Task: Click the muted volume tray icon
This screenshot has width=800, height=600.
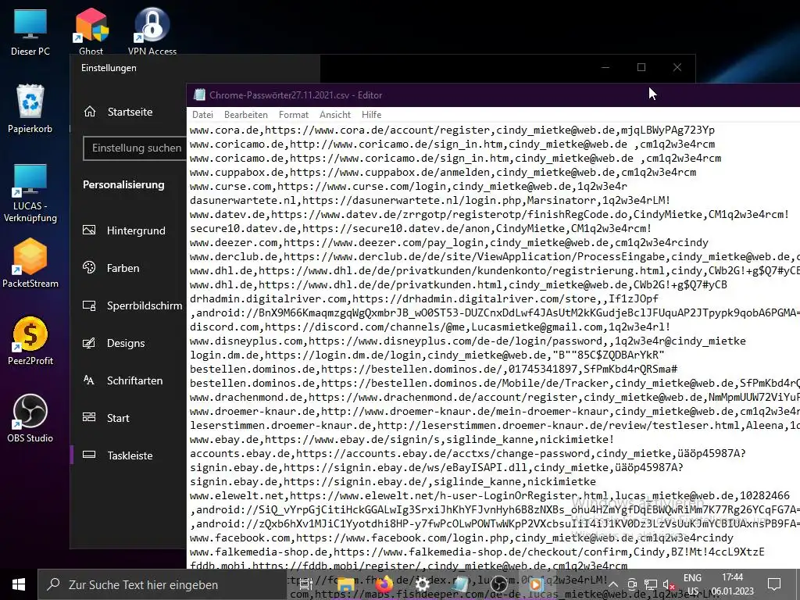Action: (x=669, y=584)
